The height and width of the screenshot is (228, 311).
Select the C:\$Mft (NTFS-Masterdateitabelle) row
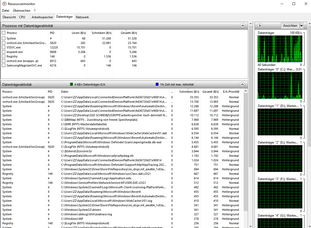point(122,124)
